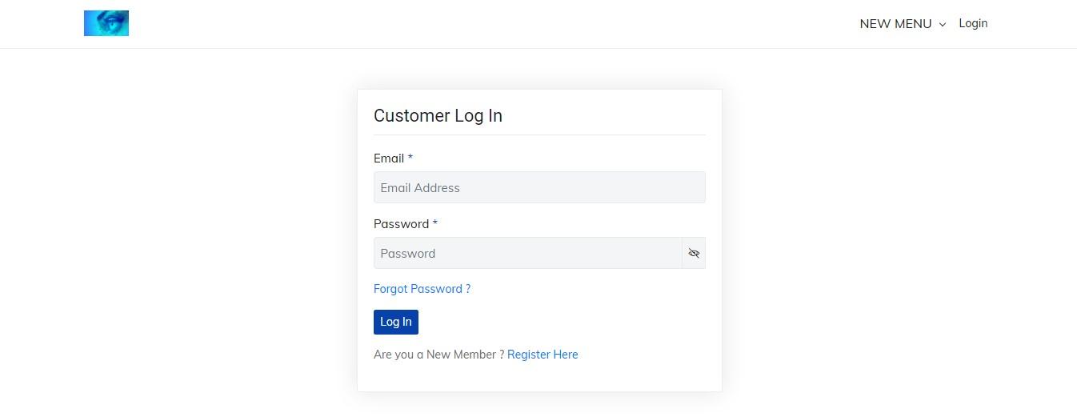Click the "Are you a New Member ?" text

438,355
